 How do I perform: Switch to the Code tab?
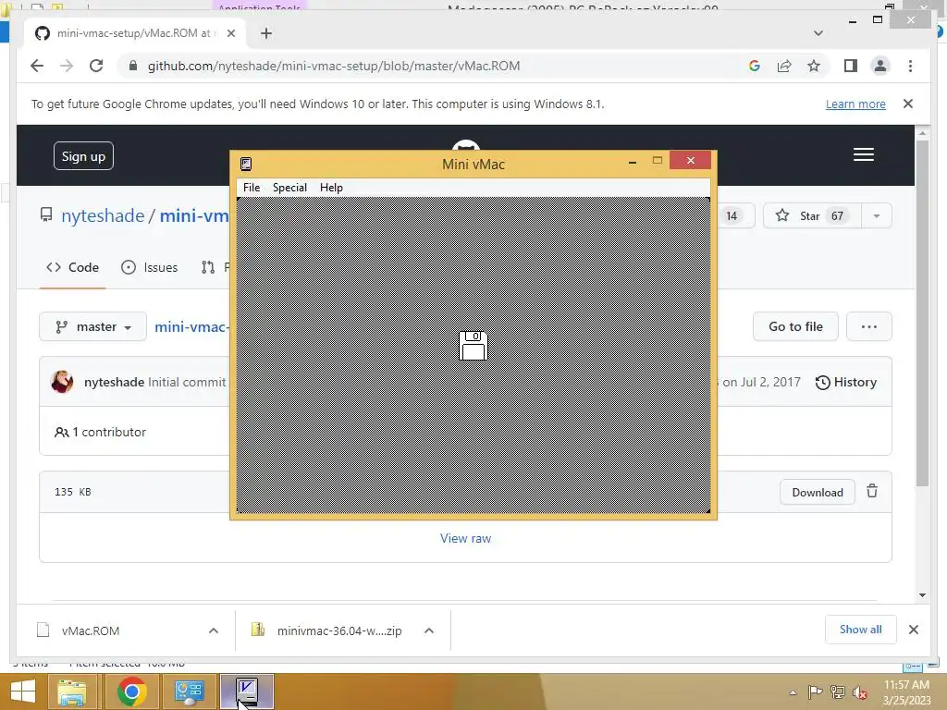[x=72, y=267]
